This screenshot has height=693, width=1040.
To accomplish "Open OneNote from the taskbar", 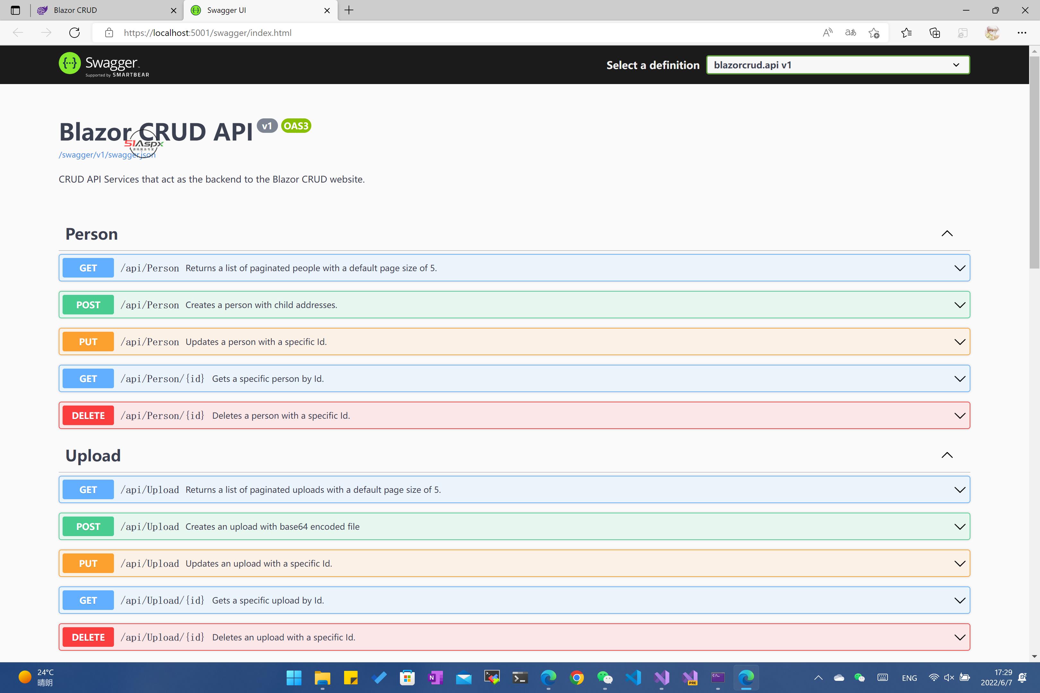I will coord(436,678).
